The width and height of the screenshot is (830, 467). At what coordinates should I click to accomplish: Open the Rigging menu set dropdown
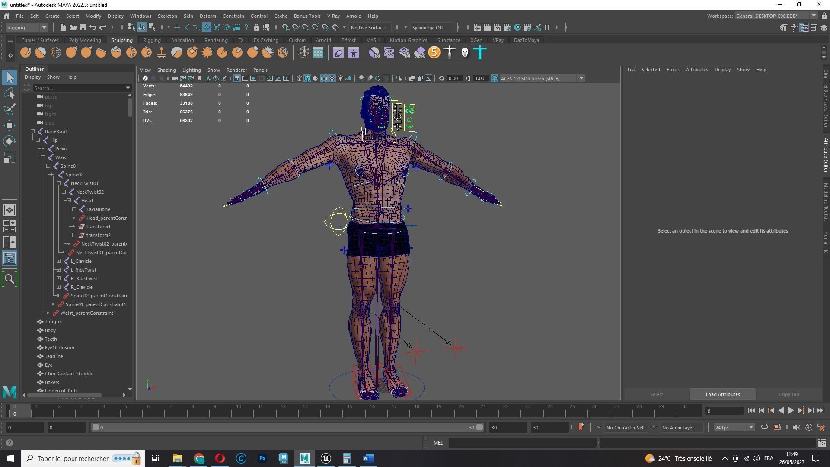tap(27, 28)
